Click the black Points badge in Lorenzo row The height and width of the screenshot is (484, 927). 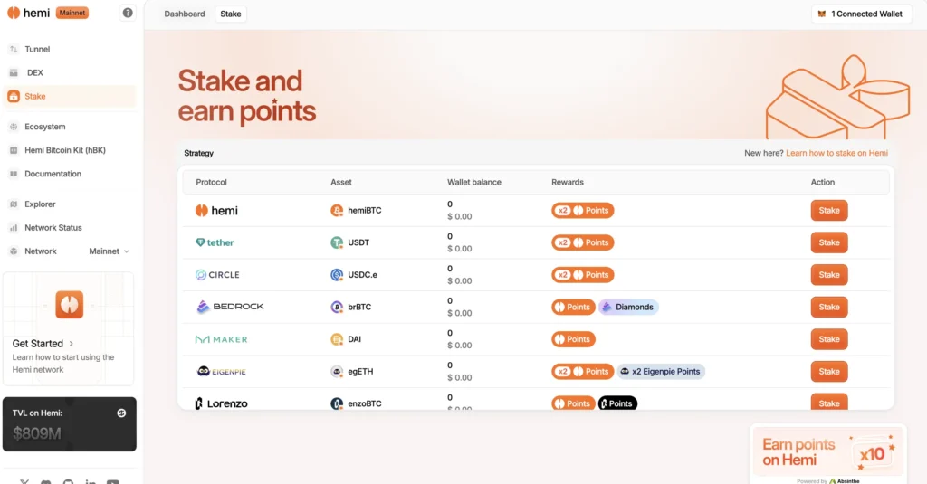(x=617, y=403)
